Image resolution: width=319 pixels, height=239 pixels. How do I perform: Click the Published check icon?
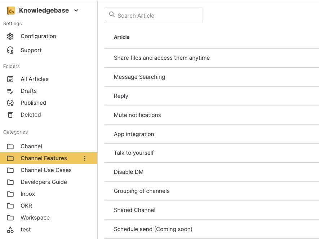[10, 103]
